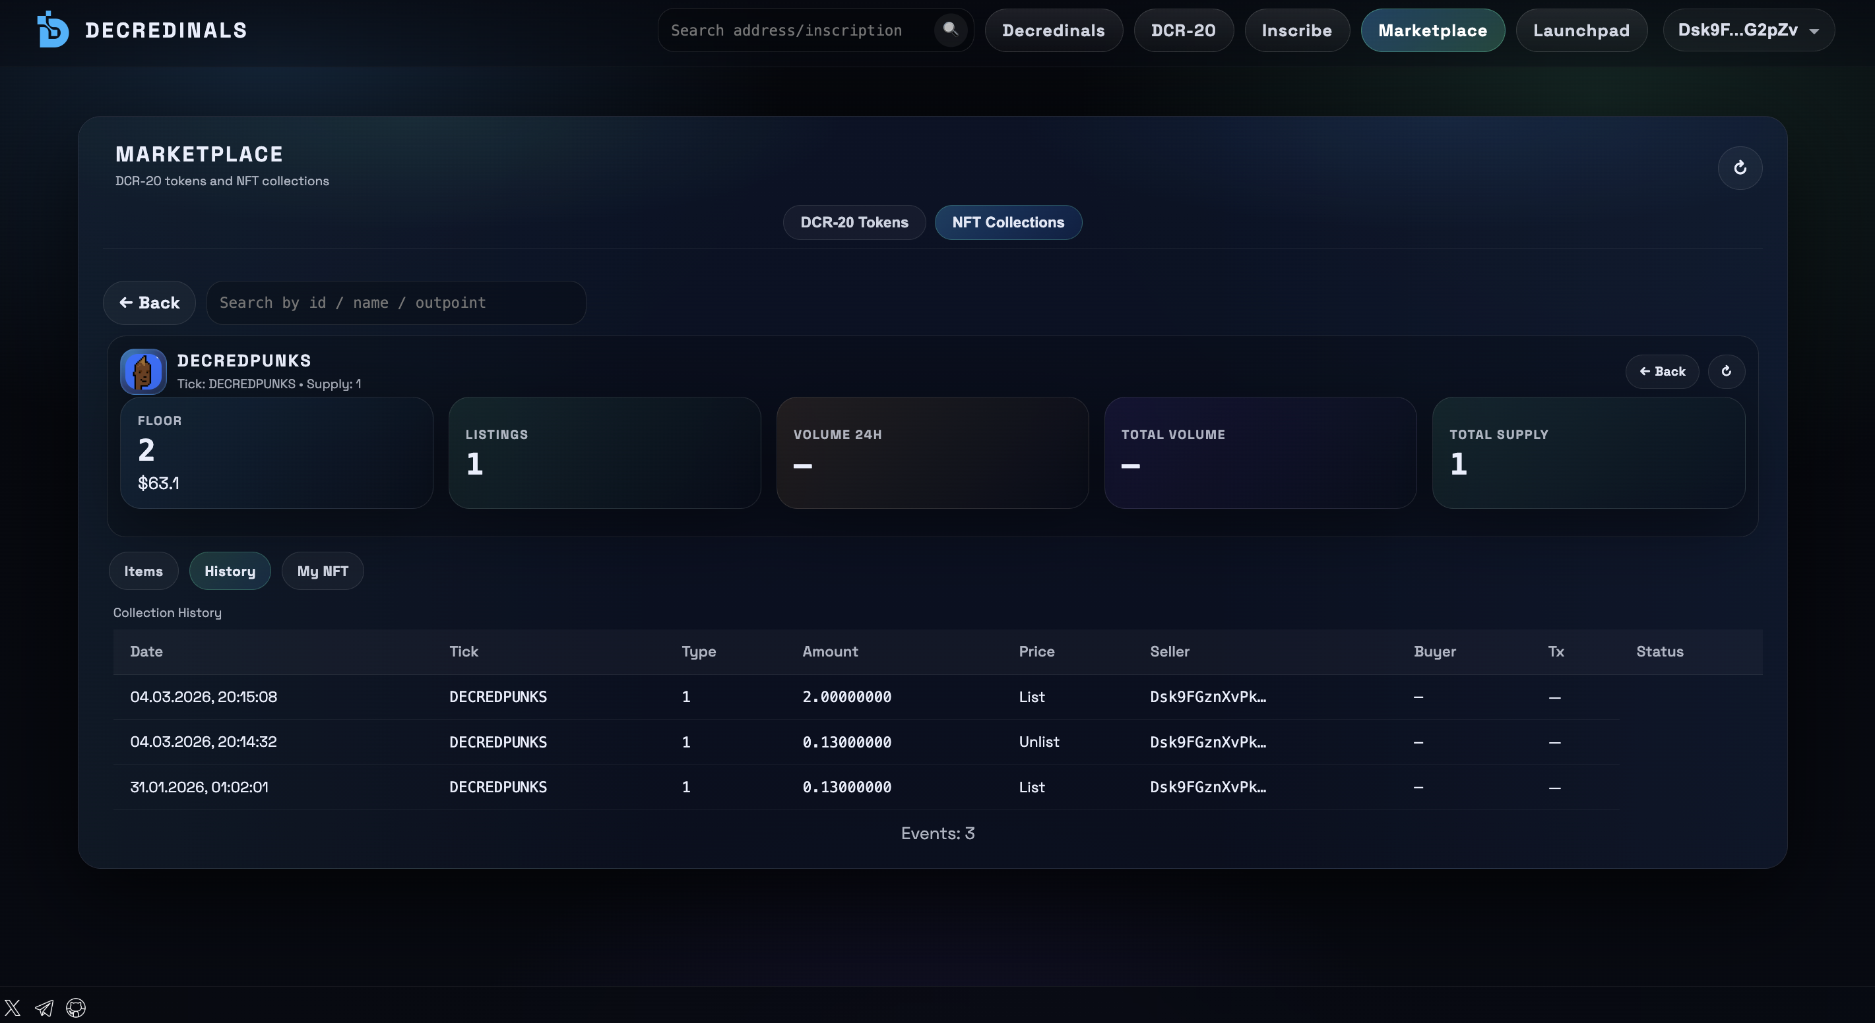Expand the Dsk9F...G2pZv wallet dropdown
The height and width of the screenshot is (1023, 1875).
click(1748, 30)
